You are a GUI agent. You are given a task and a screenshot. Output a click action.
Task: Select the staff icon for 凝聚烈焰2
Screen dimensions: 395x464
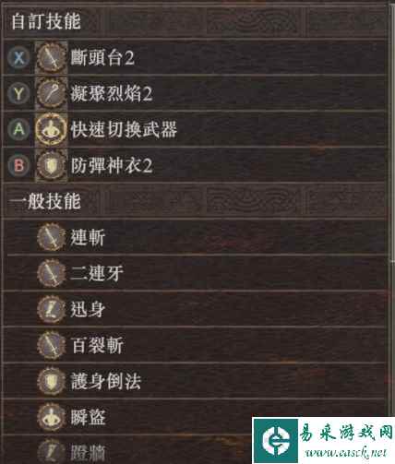pos(51,93)
